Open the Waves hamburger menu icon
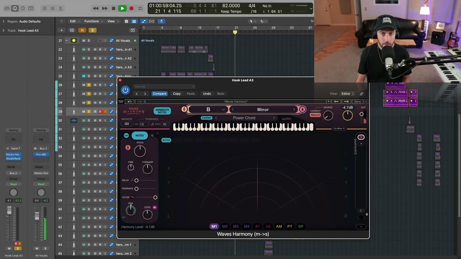This screenshot has width=461, height=259. coord(366,102)
